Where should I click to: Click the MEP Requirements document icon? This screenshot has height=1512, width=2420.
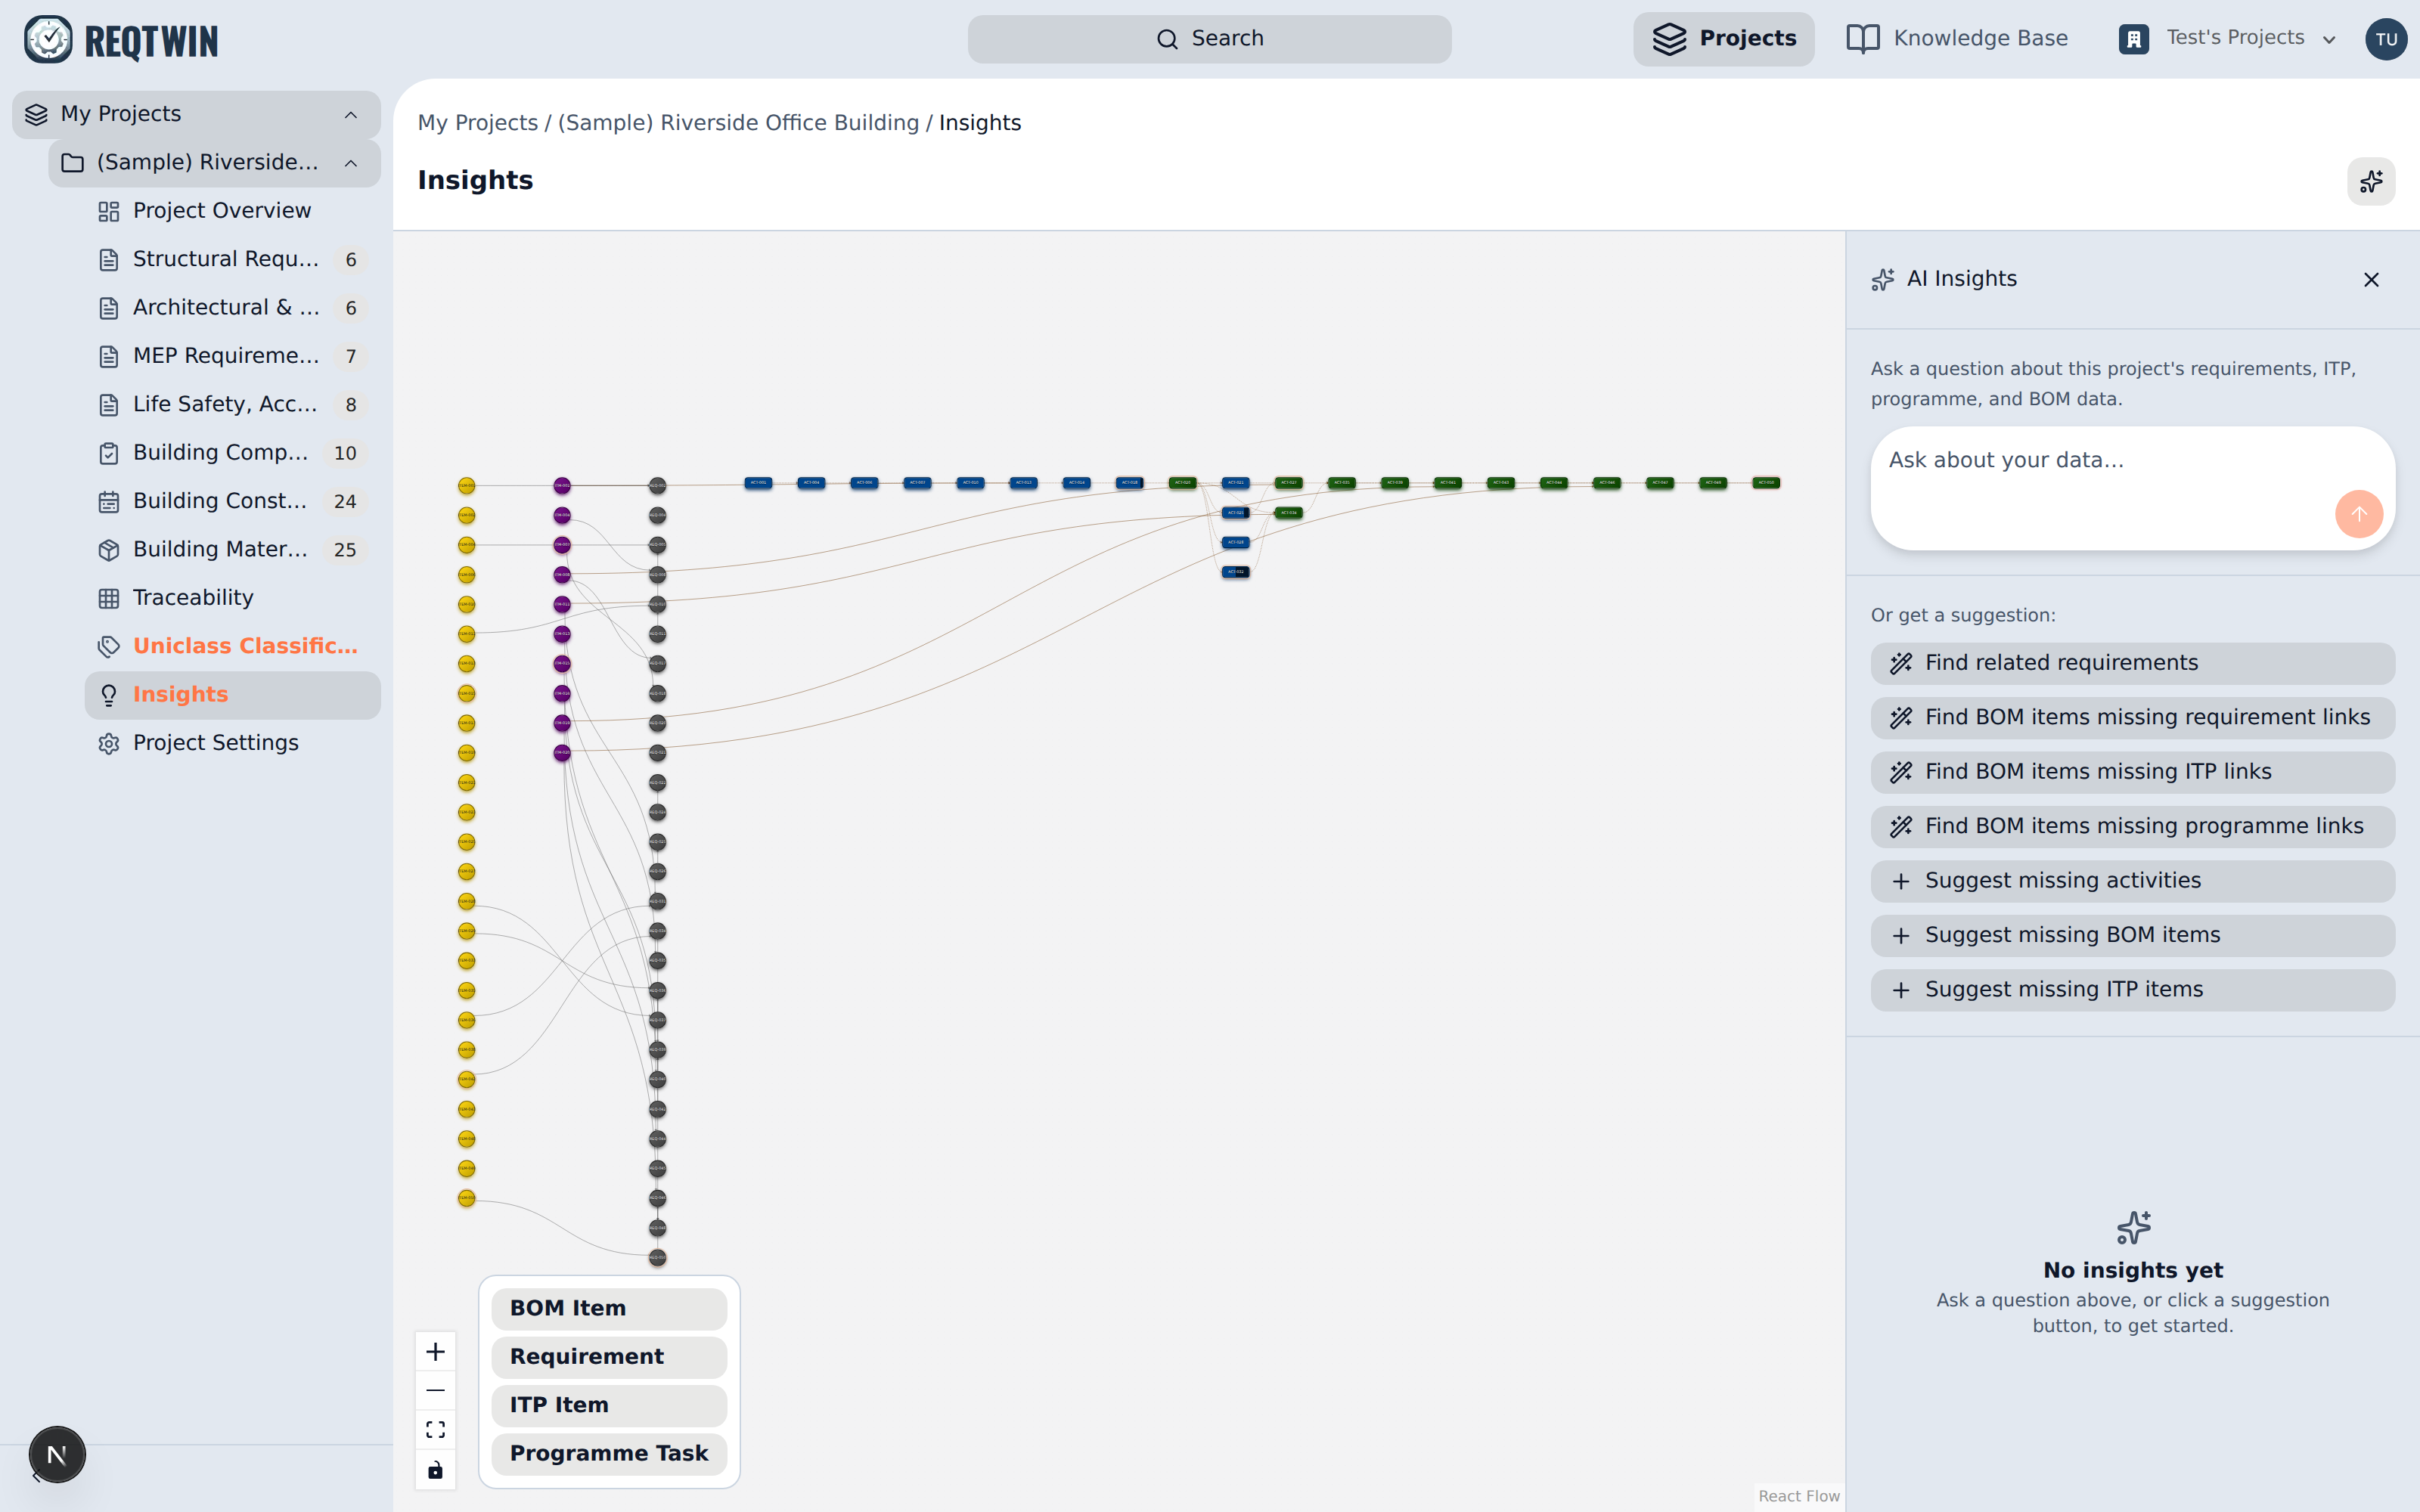[x=109, y=356]
